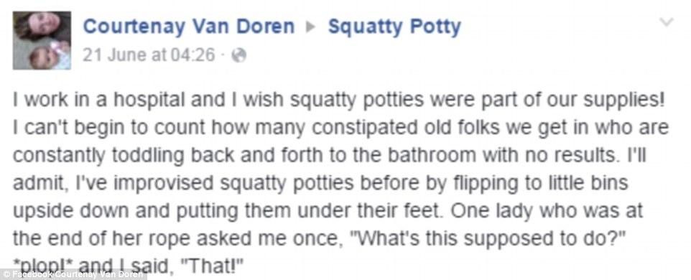Open Courtenay Van Doren's profile picture thumbnail

pyautogui.click(x=42, y=40)
